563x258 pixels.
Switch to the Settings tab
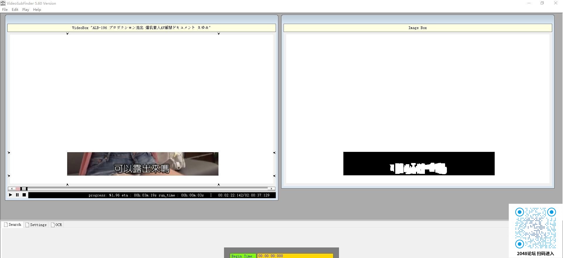point(36,225)
